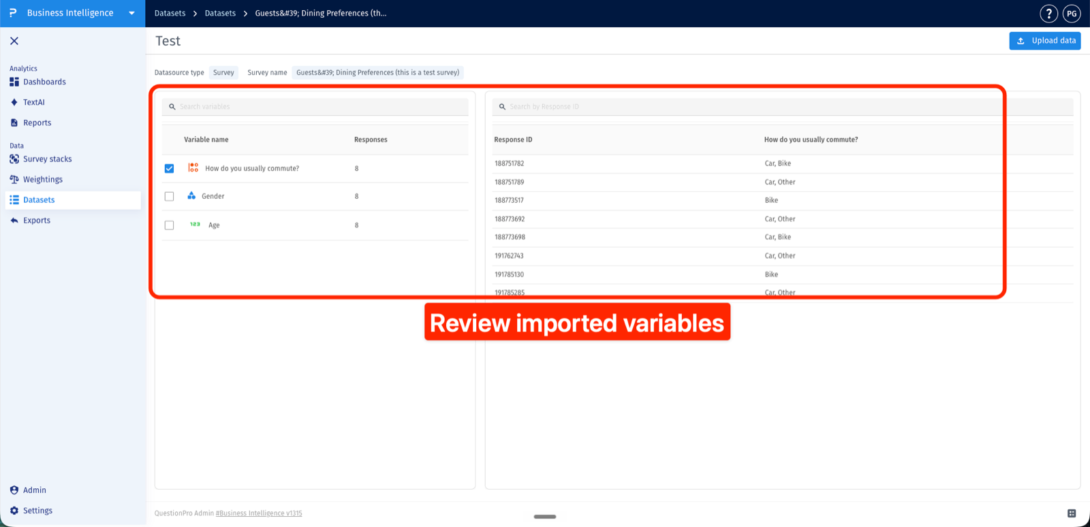The width and height of the screenshot is (1090, 527).
Task: Focus the Search by Response ID field
Action: pyautogui.click(x=783, y=107)
